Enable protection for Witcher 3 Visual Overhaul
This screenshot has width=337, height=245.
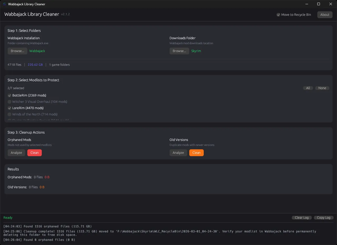click(x=9, y=101)
